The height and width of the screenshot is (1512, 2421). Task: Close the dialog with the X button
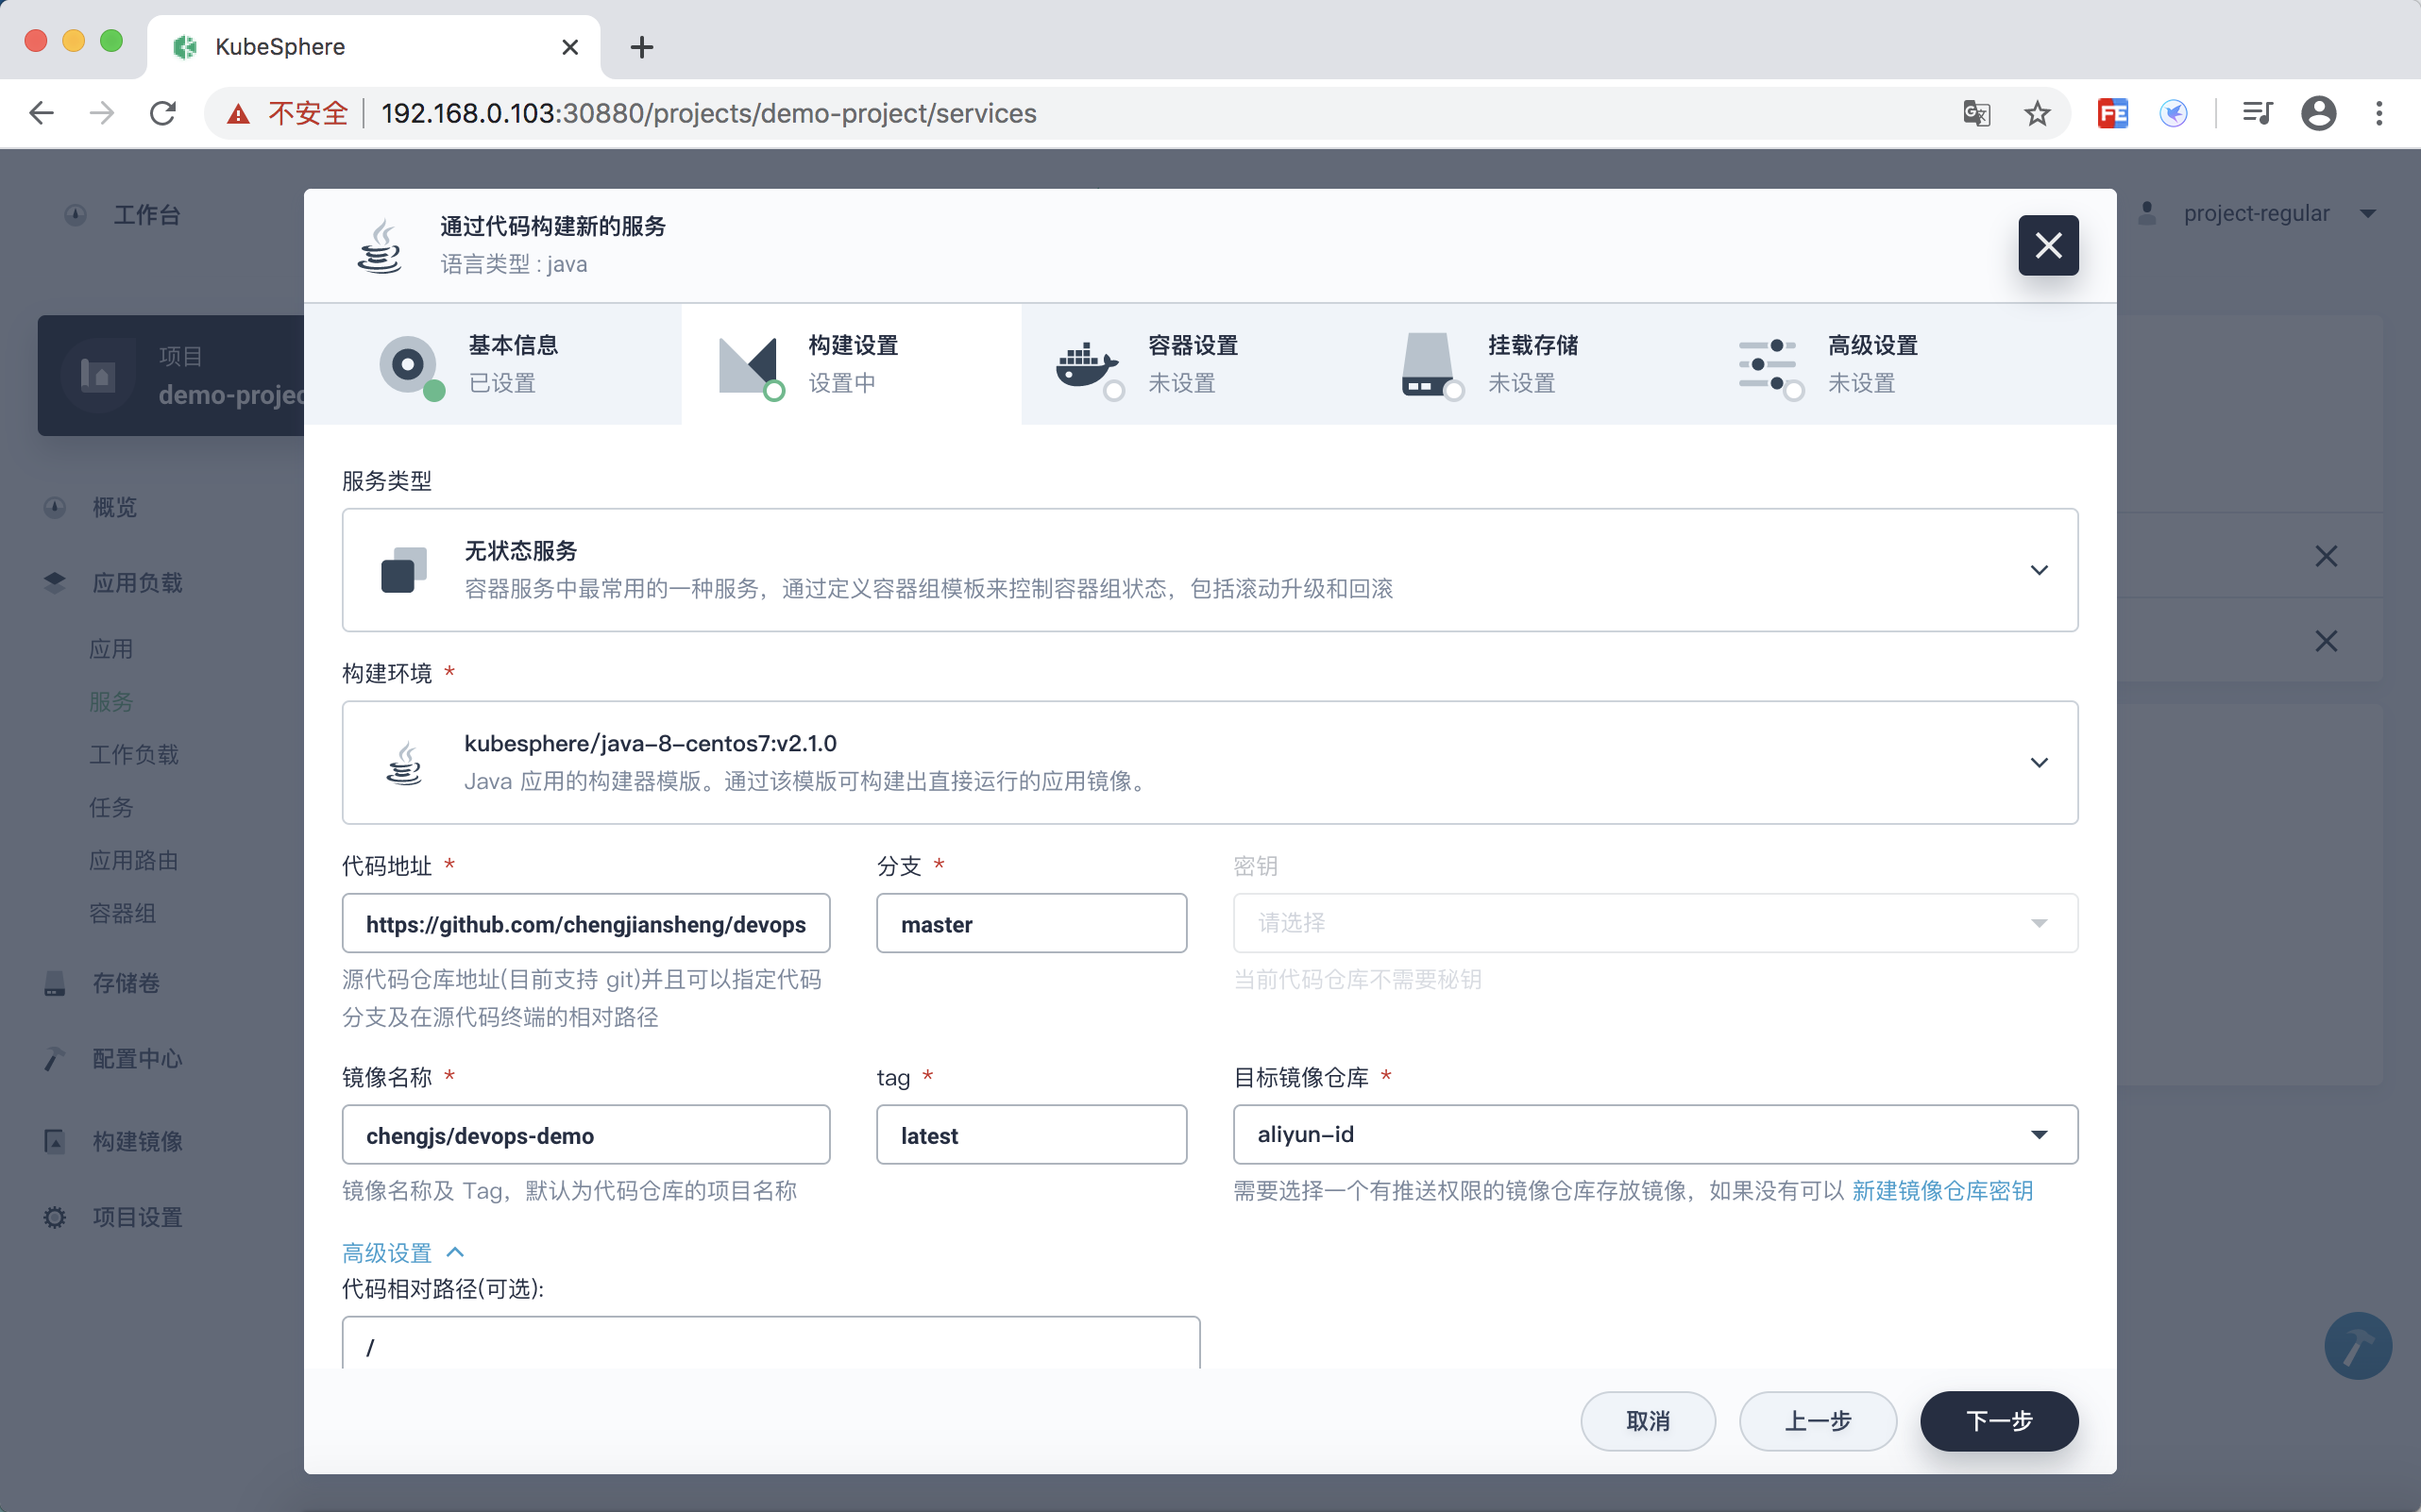(x=2047, y=245)
